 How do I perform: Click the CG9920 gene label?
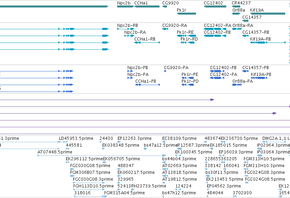170,3
